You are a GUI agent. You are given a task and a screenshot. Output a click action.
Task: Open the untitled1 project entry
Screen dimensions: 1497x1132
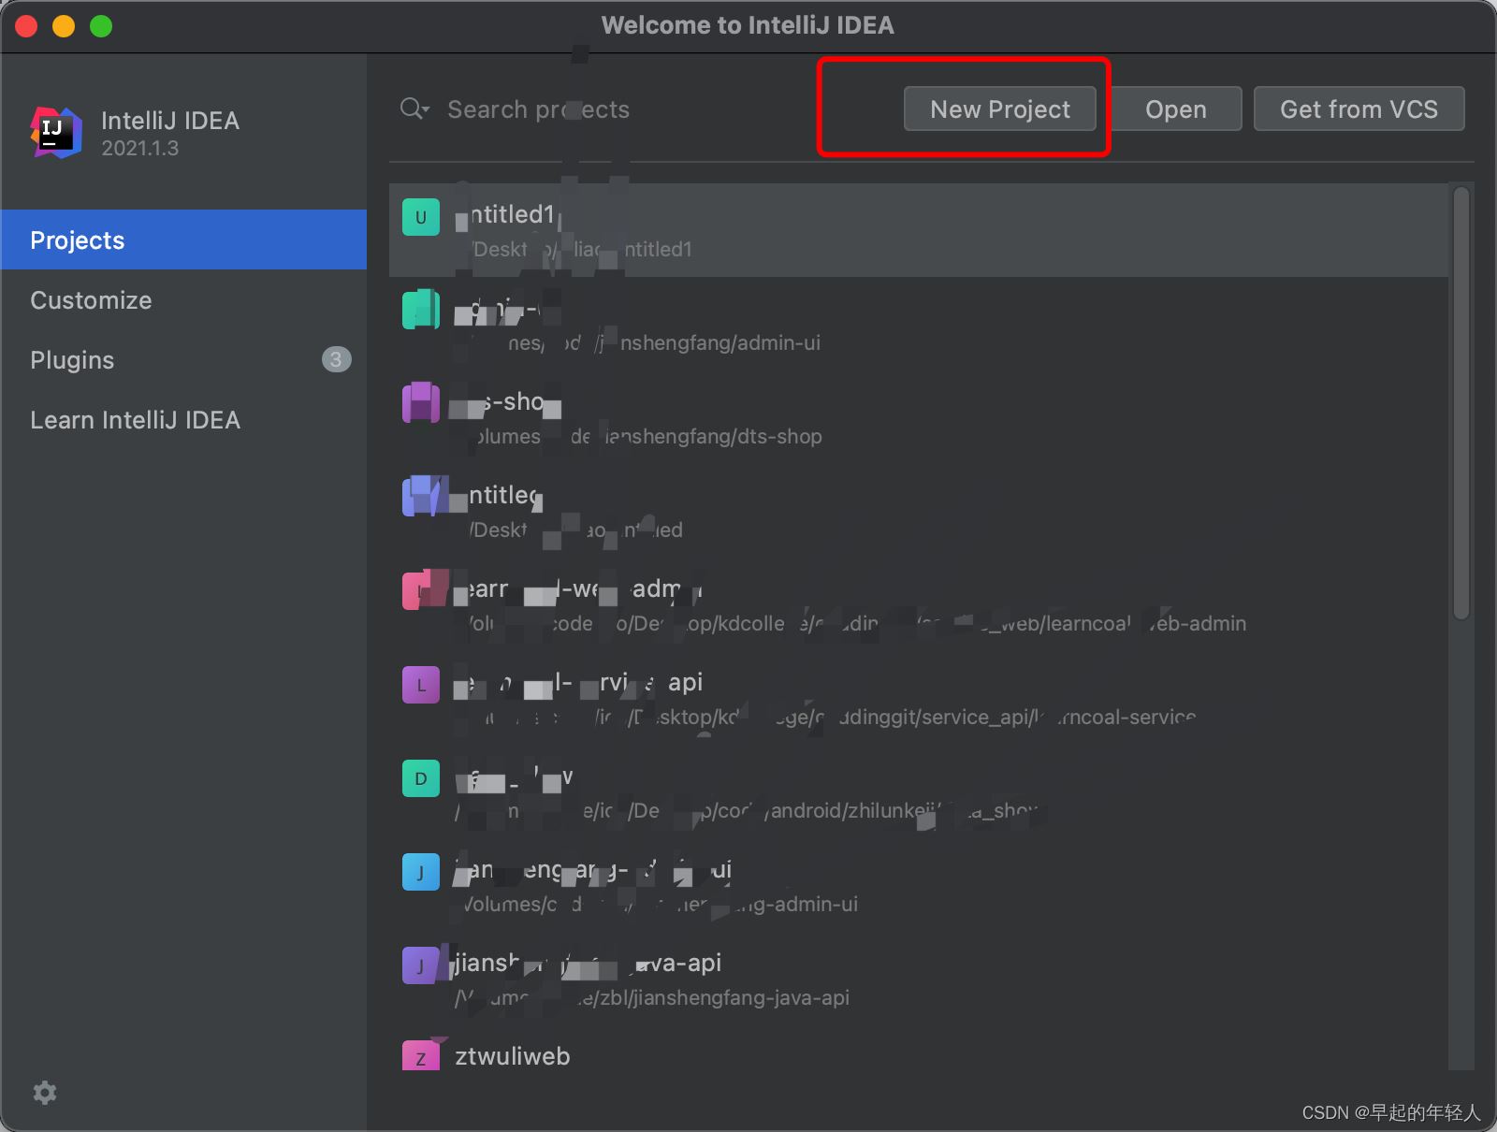tap(919, 230)
